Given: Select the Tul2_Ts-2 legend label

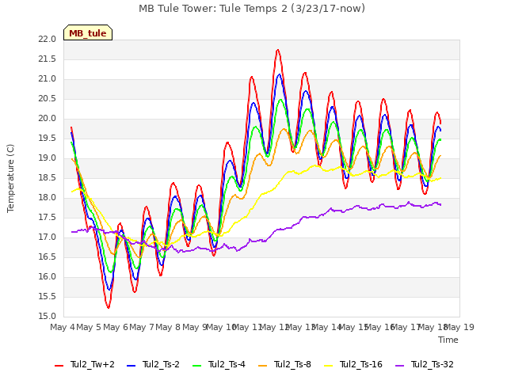Looking at the screenshot, I should click(161, 364).
